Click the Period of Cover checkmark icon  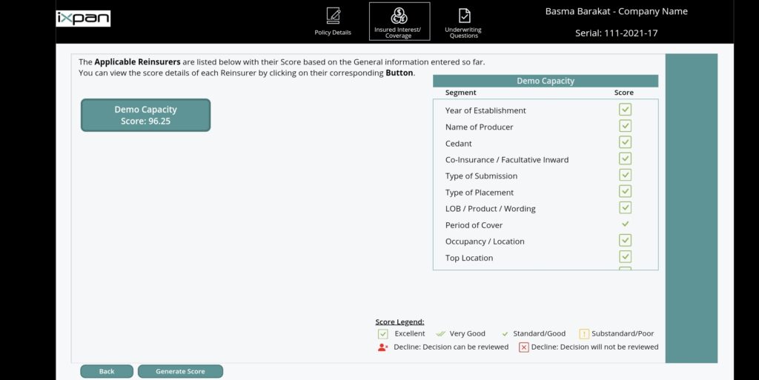click(625, 224)
